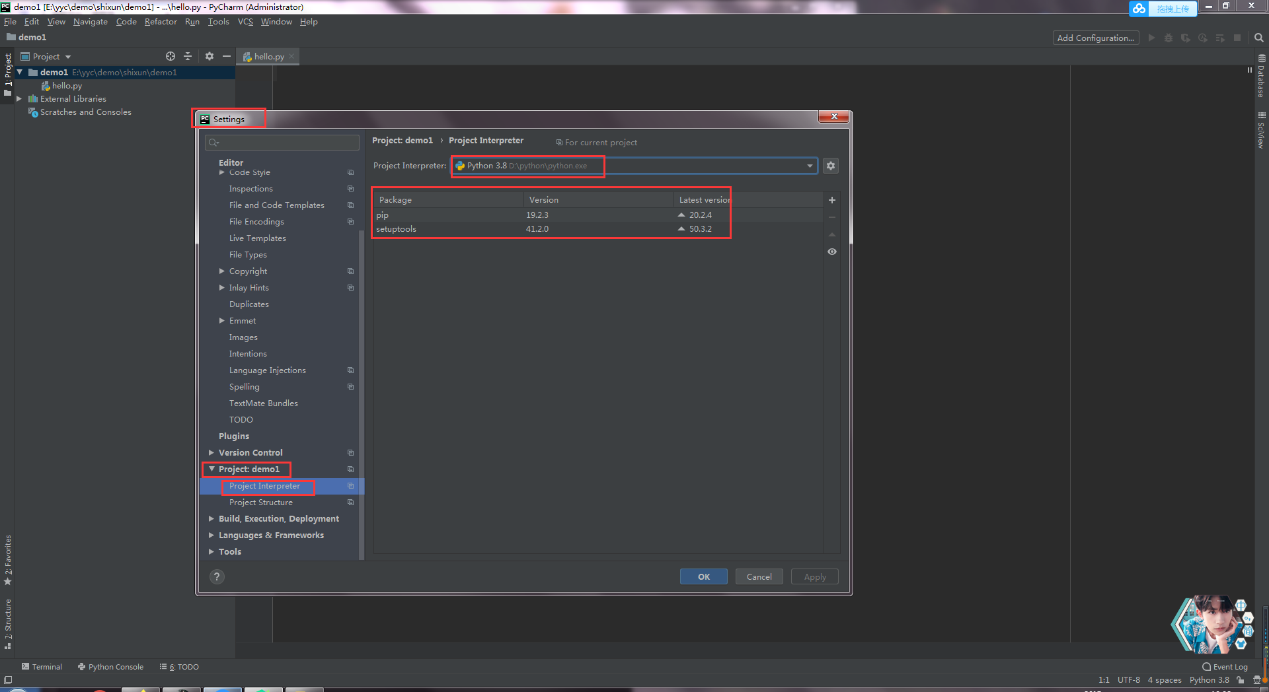The image size is (1269, 692).
Task: Open the Navigate menu
Action: 91,22
